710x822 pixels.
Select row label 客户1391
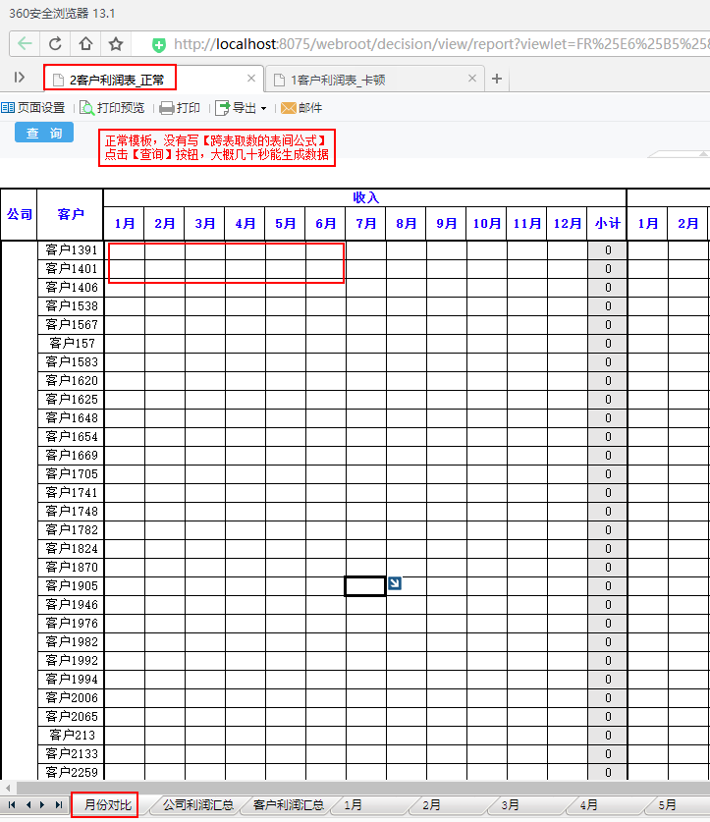pyautogui.click(x=72, y=250)
